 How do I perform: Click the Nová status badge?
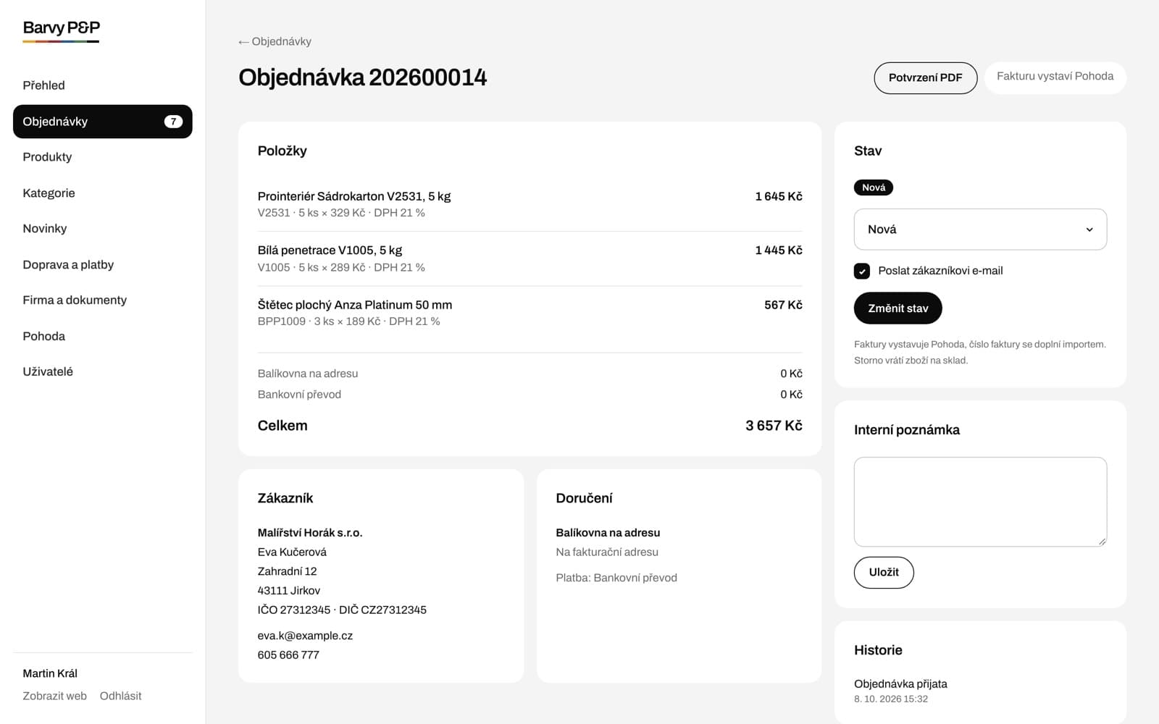point(874,188)
